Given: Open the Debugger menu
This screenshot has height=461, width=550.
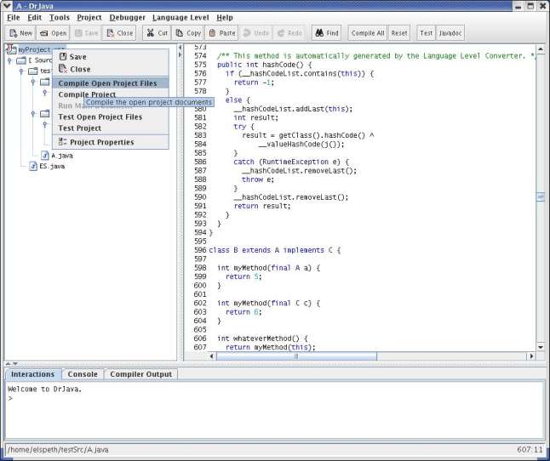Looking at the screenshot, I should pyautogui.click(x=127, y=17).
